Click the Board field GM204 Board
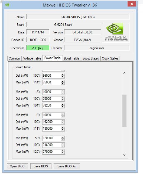This screenshot has width=143, height=175. [63, 24]
